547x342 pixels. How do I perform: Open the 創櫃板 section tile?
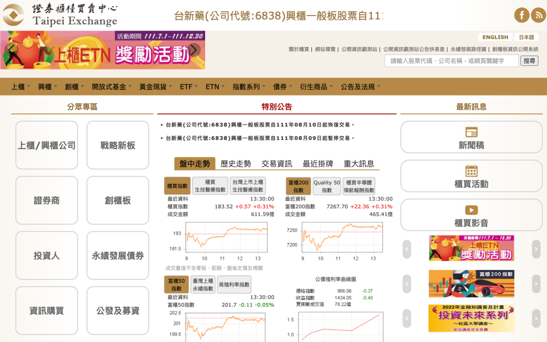pos(118,200)
